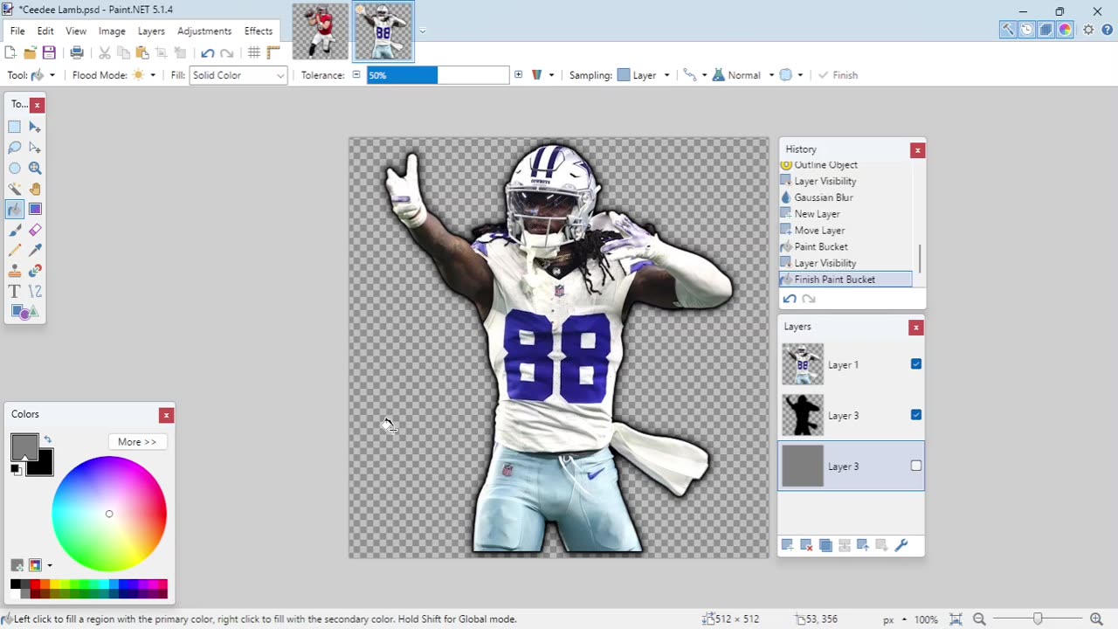Select the Rectangle Select tool
The height and width of the screenshot is (629, 1118).
coord(15,127)
